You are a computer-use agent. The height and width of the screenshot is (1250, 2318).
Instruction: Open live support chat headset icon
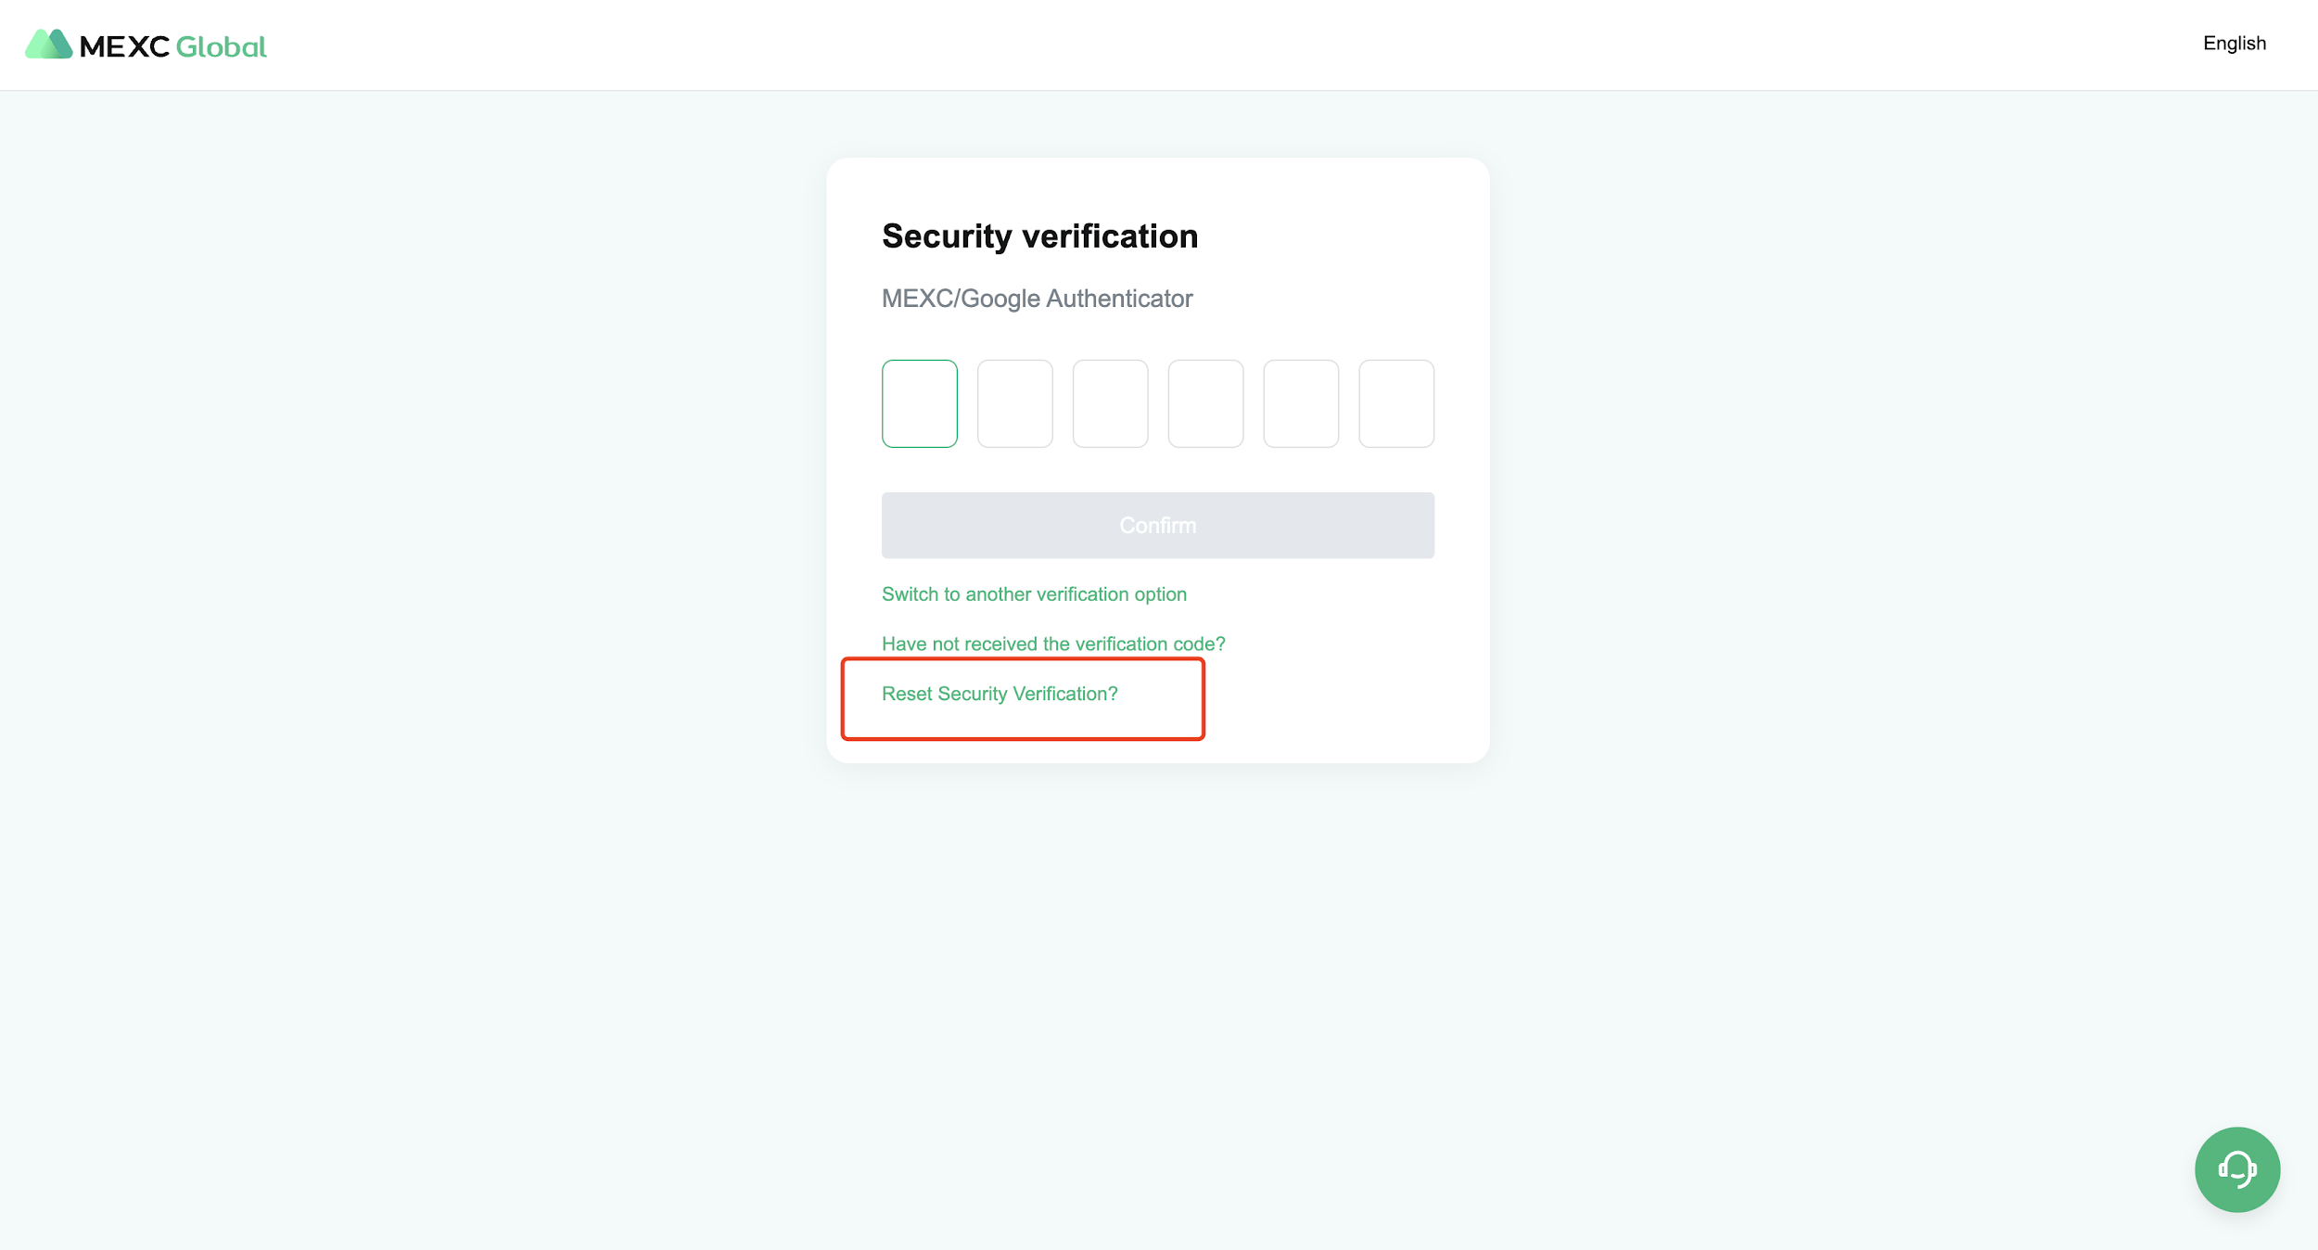2236,1169
